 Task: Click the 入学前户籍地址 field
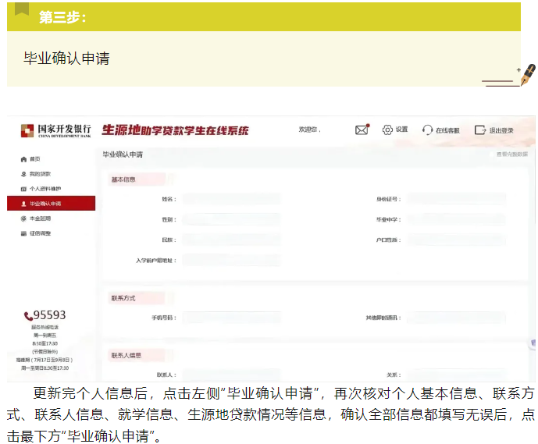pyautogui.click(x=231, y=260)
